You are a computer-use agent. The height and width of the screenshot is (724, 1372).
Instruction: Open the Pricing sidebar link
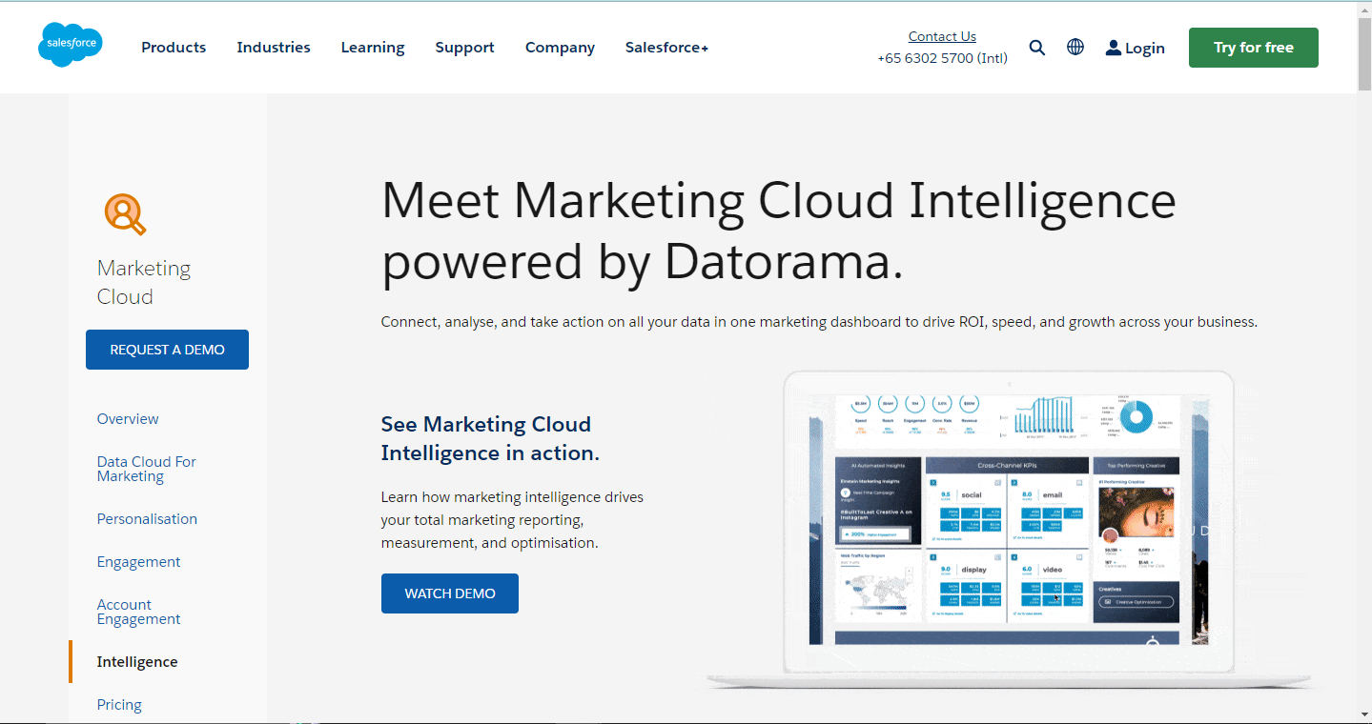pos(119,705)
